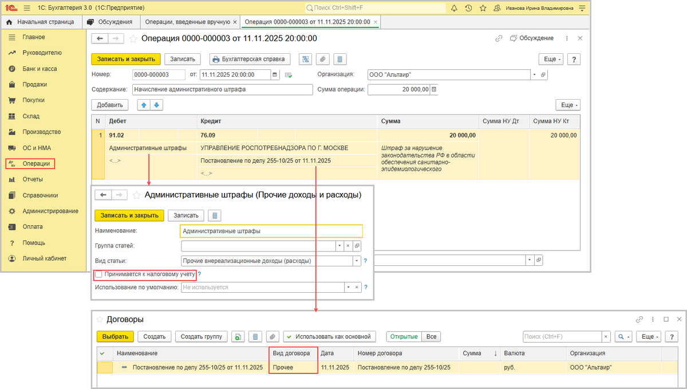Viewport: 687px width, 389px height.
Task: Click Обсуждение button in Operation header
Action: click(532, 38)
